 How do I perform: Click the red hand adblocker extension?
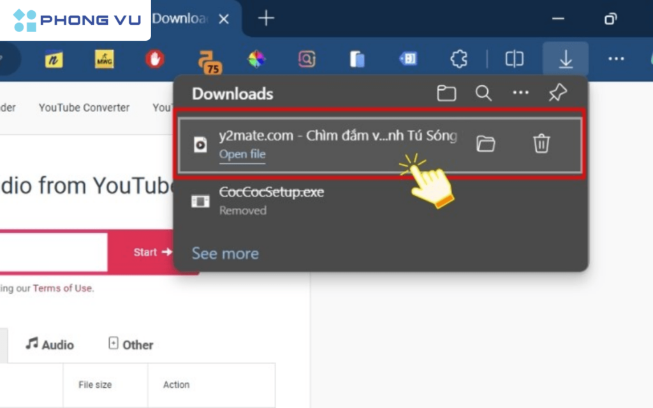tap(154, 59)
